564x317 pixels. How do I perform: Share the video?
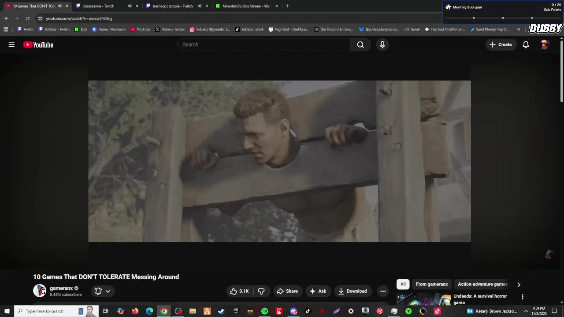(287, 291)
